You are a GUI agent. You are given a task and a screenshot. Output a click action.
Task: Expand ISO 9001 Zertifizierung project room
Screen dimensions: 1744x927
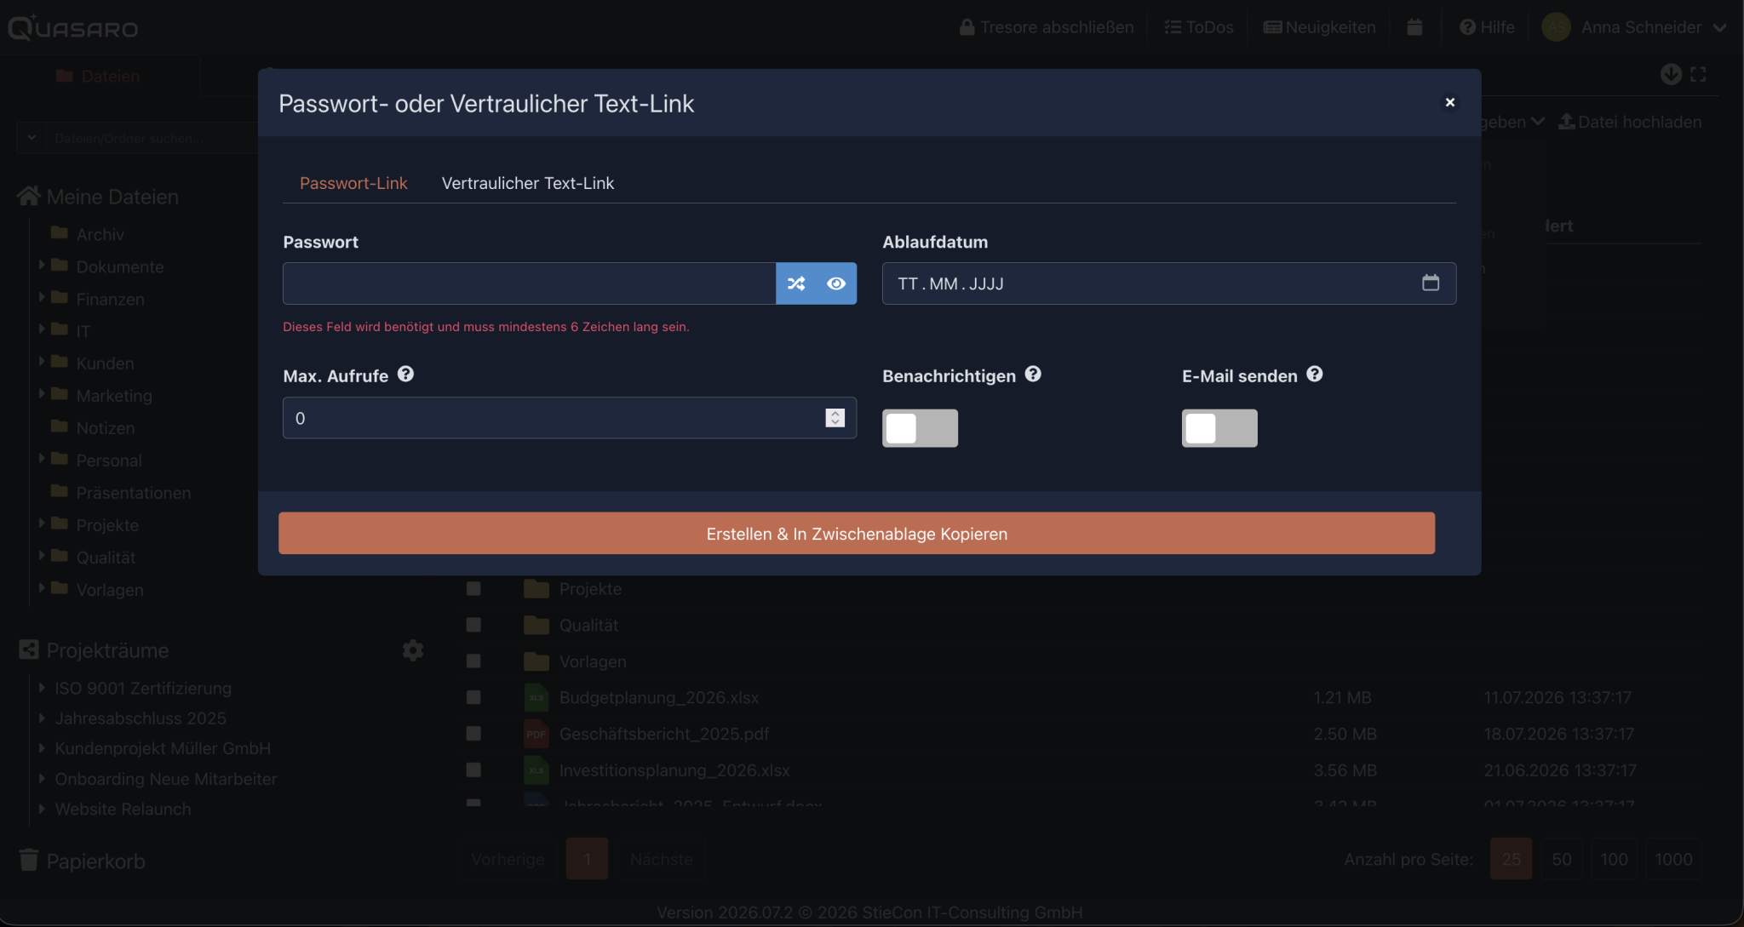[x=42, y=687]
